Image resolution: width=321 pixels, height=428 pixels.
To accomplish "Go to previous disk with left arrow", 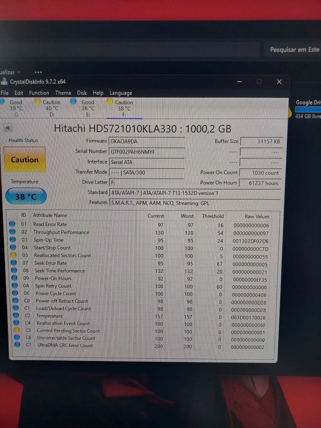I will [x=7, y=128].
